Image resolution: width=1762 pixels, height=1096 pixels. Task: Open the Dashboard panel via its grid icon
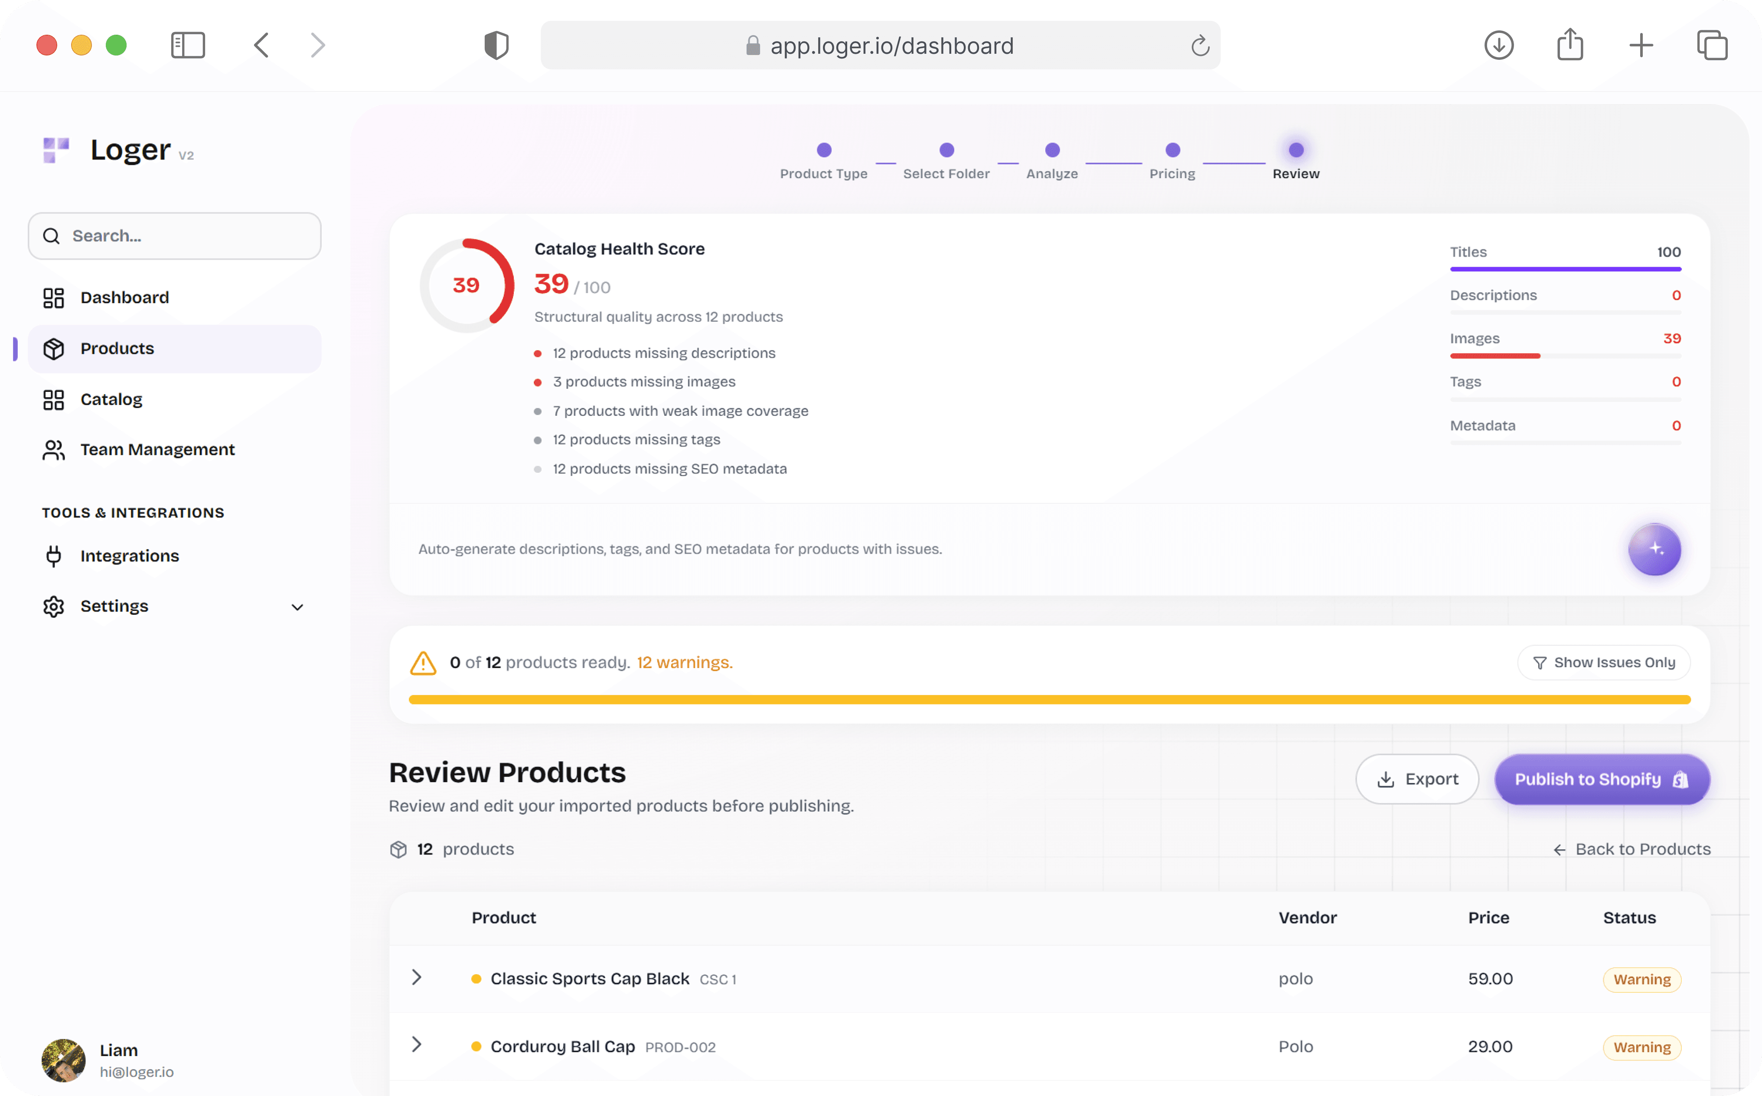[x=54, y=297]
